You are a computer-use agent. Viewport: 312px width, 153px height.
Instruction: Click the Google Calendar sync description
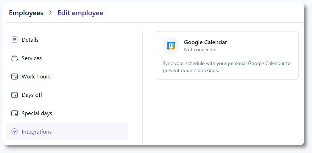[227, 67]
